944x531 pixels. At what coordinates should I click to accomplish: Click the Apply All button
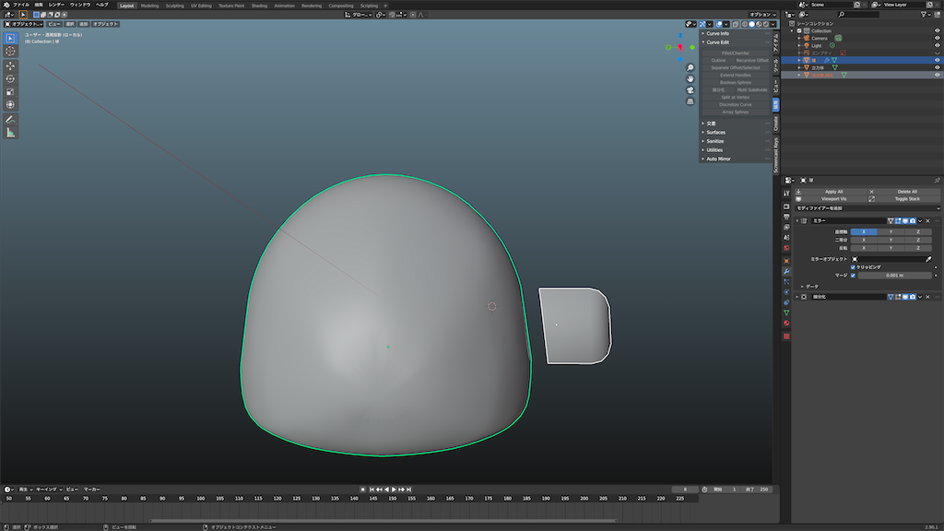(833, 192)
